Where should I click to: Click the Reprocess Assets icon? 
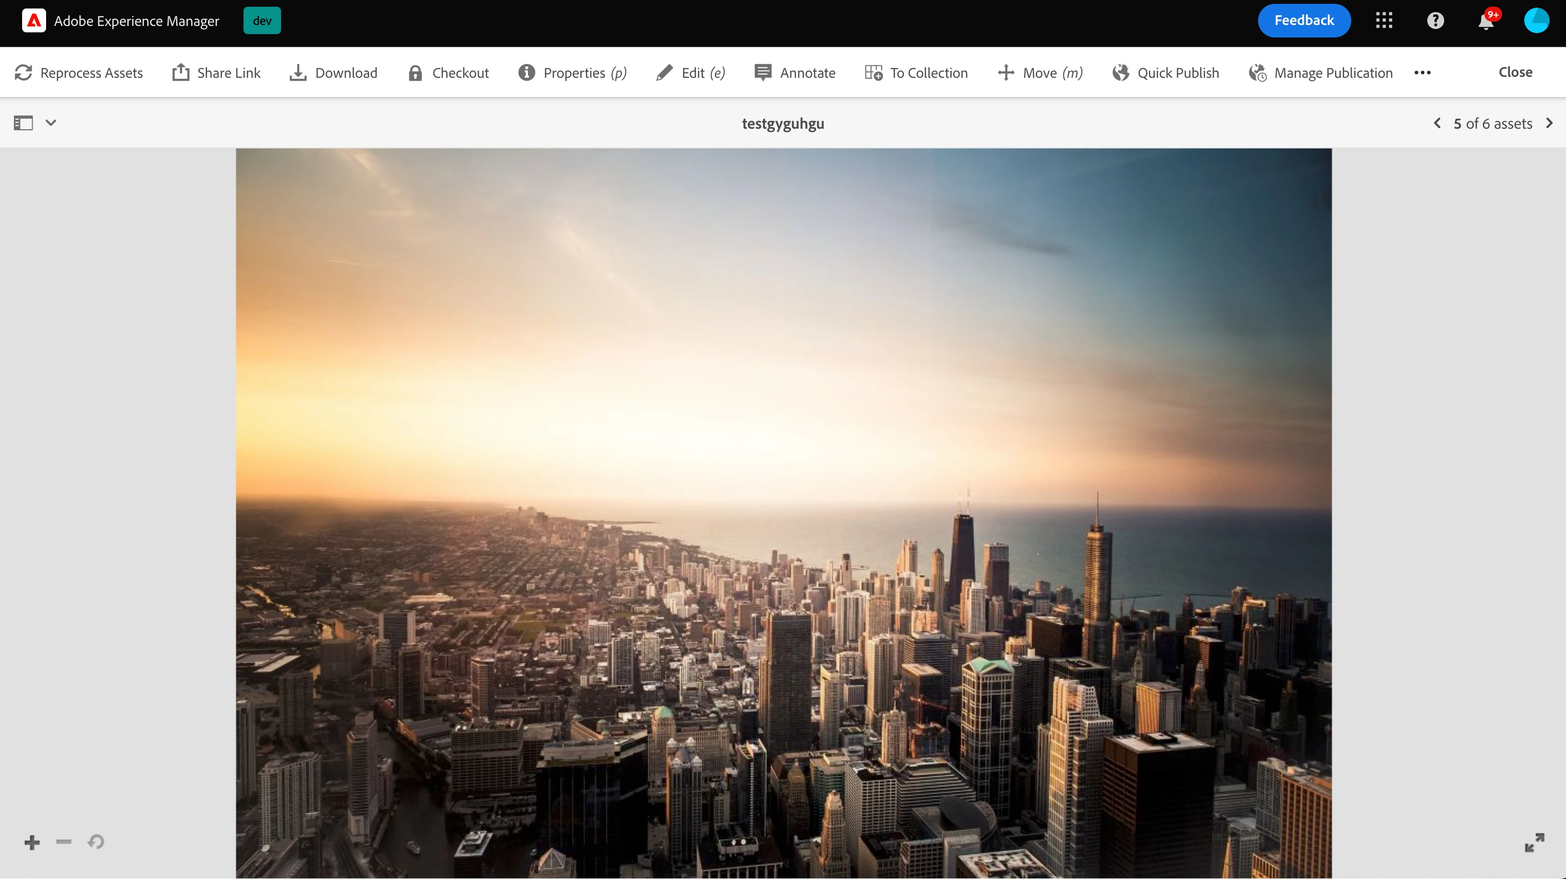[x=23, y=73]
